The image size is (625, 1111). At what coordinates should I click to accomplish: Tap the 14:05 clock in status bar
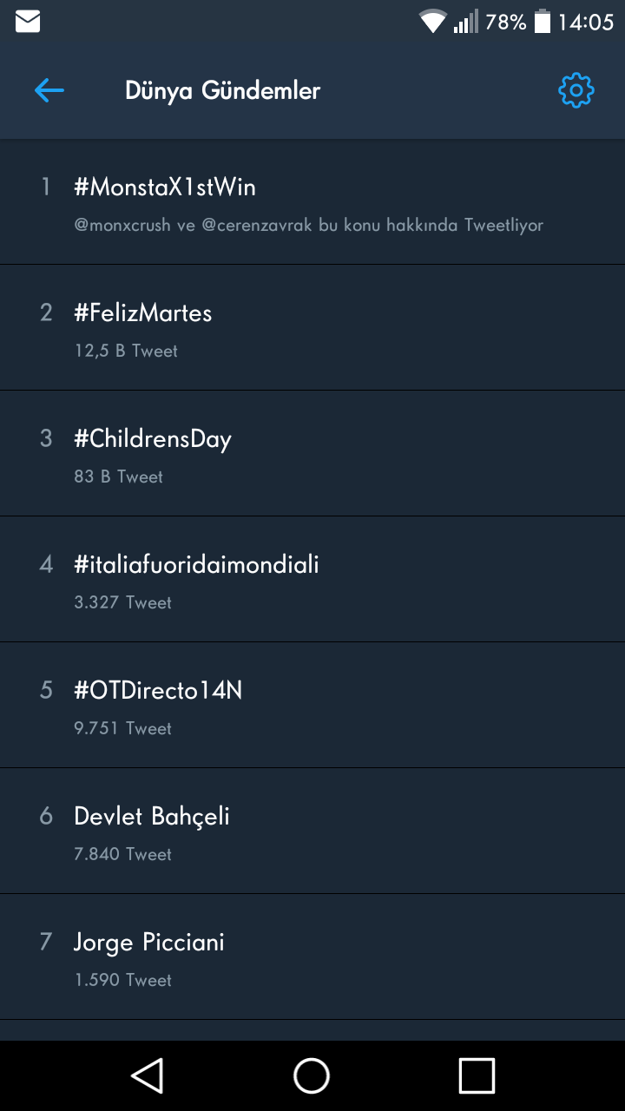click(585, 22)
